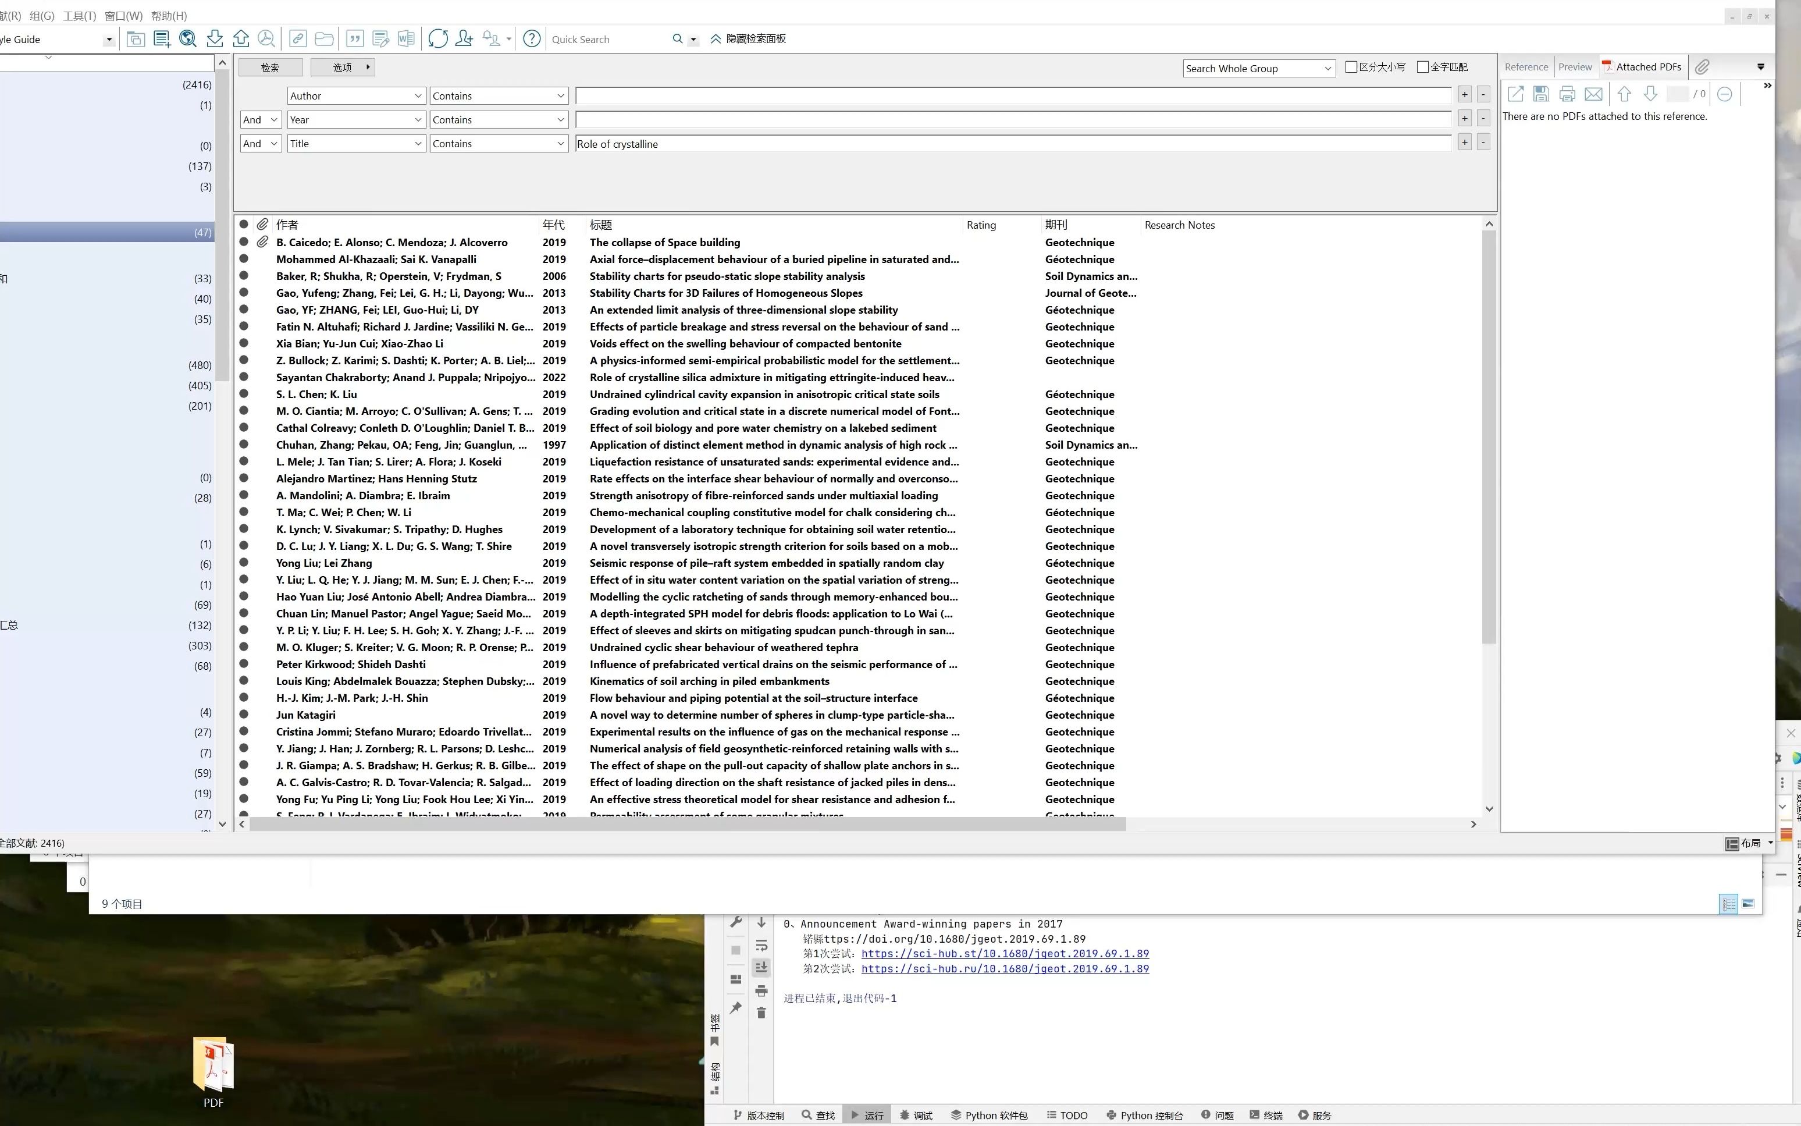Click the 检索 search button

point(270,67)
